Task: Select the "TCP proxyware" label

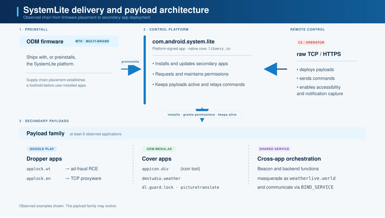Action: (x=86, y=178)
